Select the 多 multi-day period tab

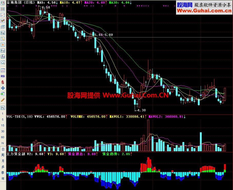tap(3, 167)
